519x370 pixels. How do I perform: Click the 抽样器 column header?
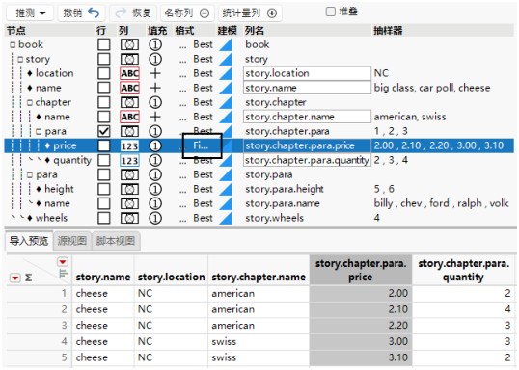pos(388,31)
